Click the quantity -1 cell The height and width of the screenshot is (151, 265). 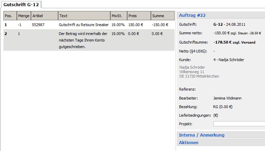20,25
